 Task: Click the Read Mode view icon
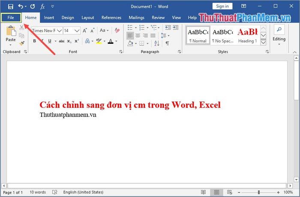tap(204, 192)
